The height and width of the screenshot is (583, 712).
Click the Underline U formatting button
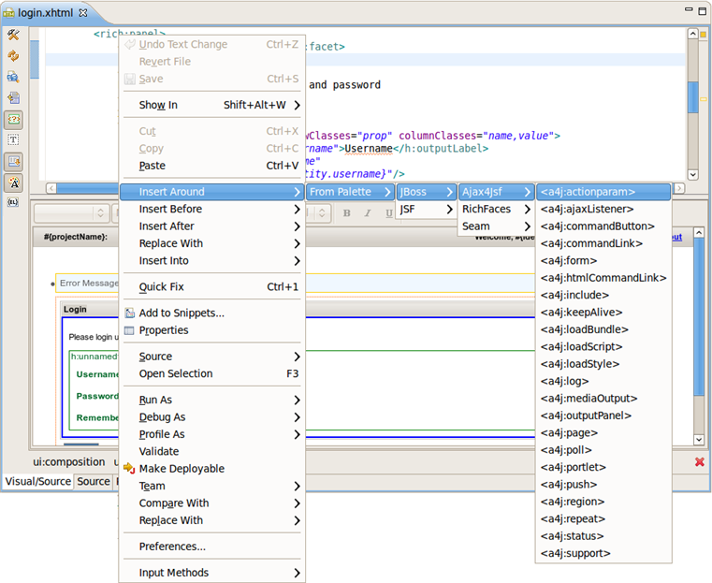click(388, 213)
